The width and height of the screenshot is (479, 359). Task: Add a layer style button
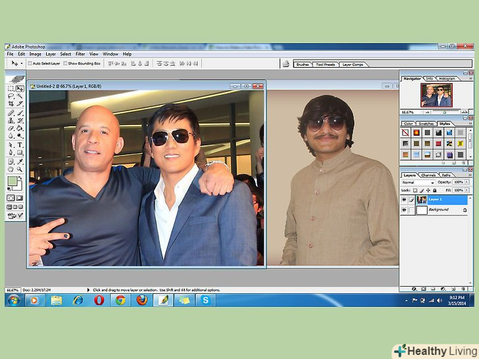[x=415, y=289]
